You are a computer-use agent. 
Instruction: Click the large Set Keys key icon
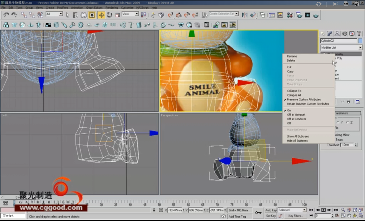click(x=258, y=213)
